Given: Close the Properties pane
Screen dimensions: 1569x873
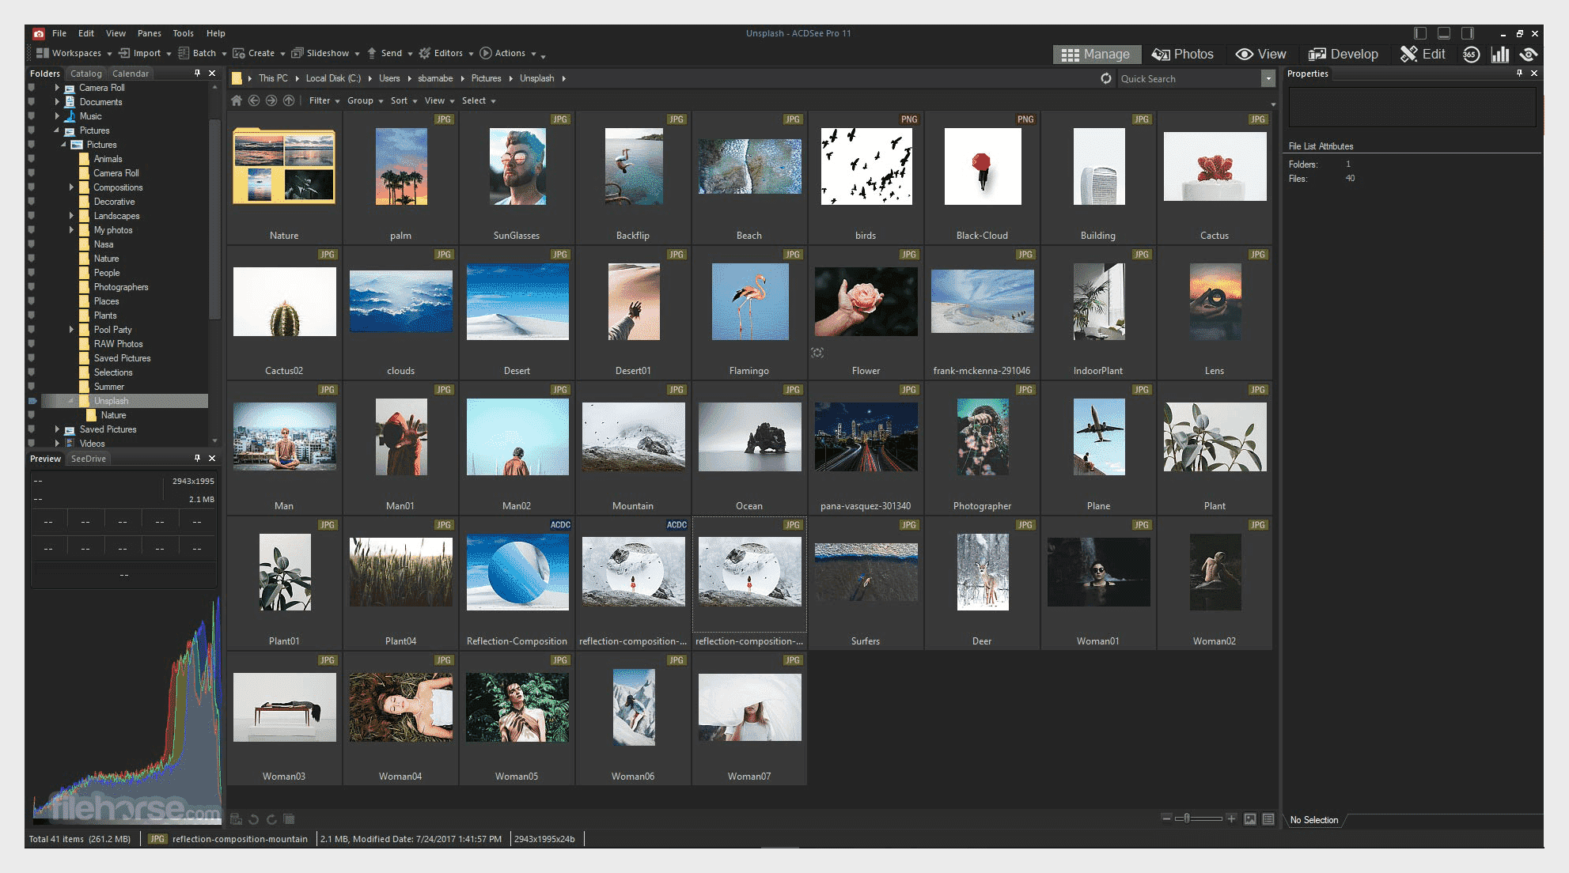Looking at the screenshot, I should click(1534, 73).
